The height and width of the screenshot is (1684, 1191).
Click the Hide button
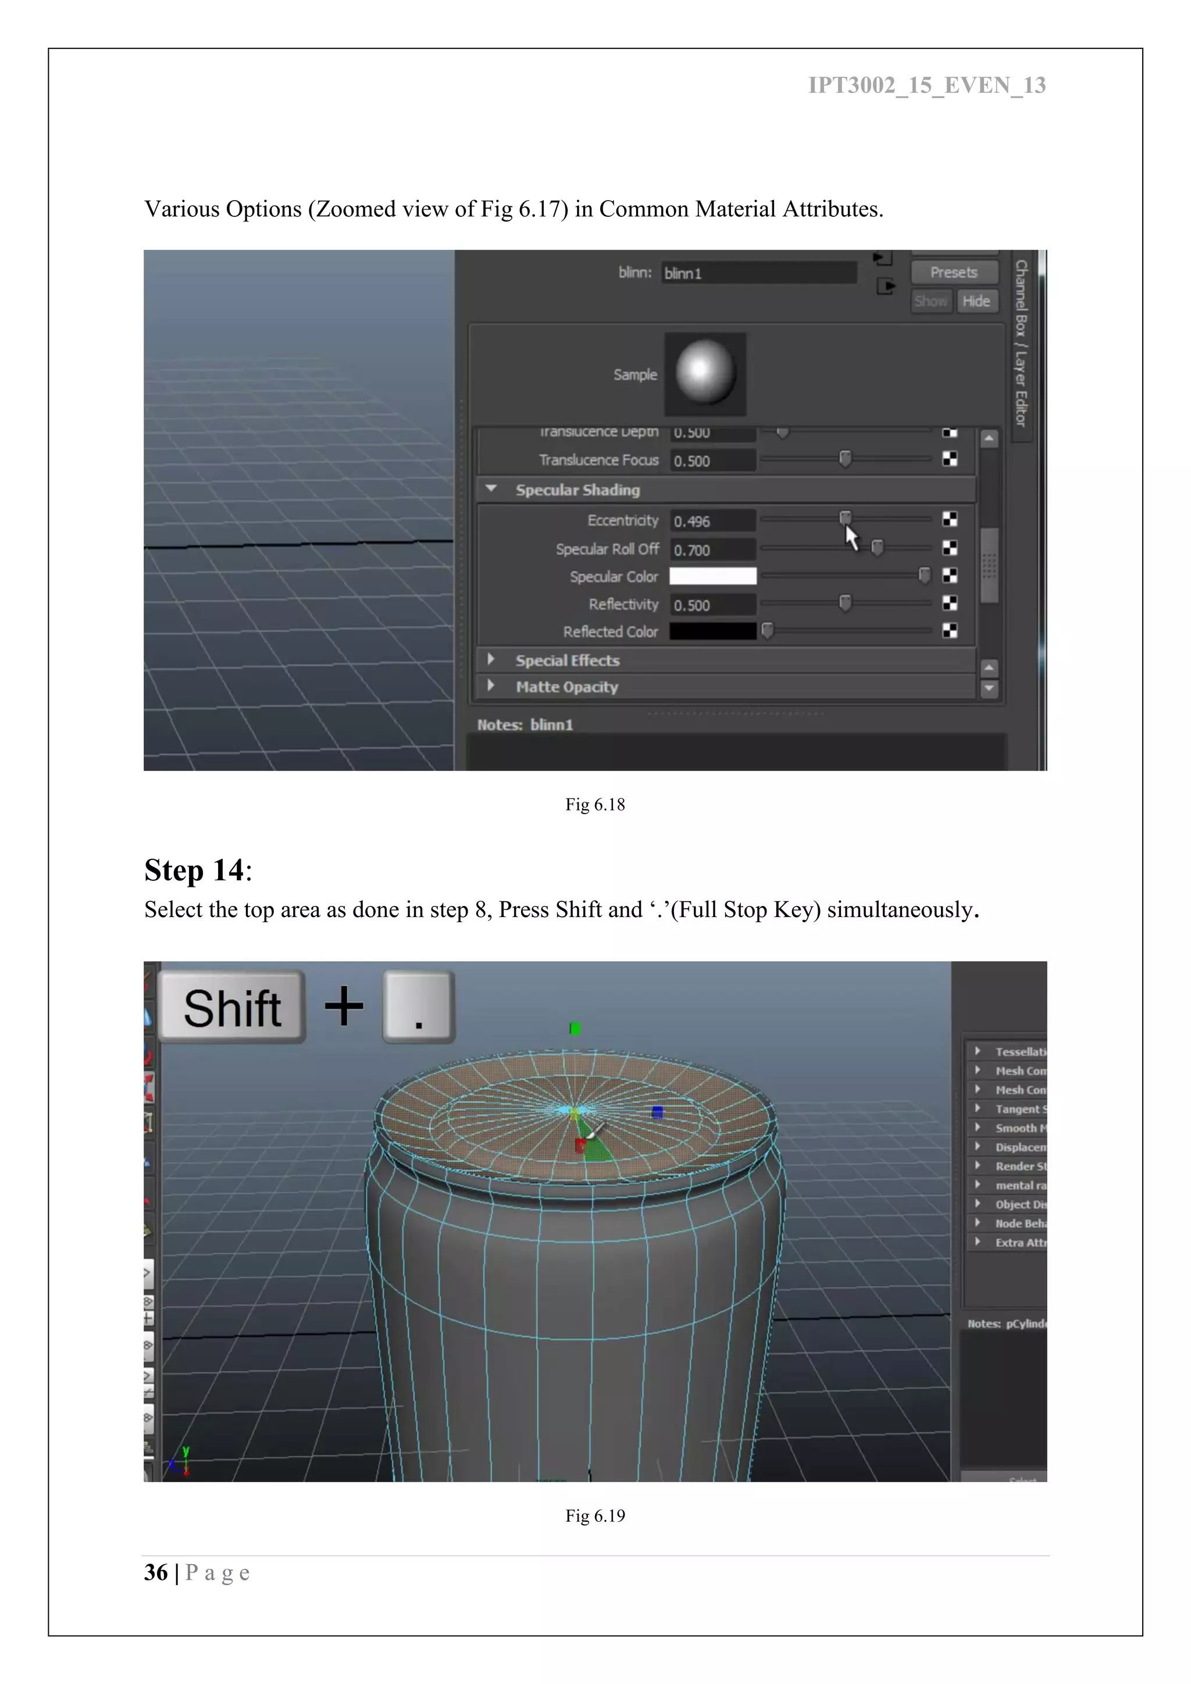[x=976, y=301]
